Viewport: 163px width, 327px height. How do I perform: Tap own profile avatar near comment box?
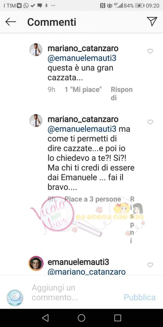tap(15, 297)
